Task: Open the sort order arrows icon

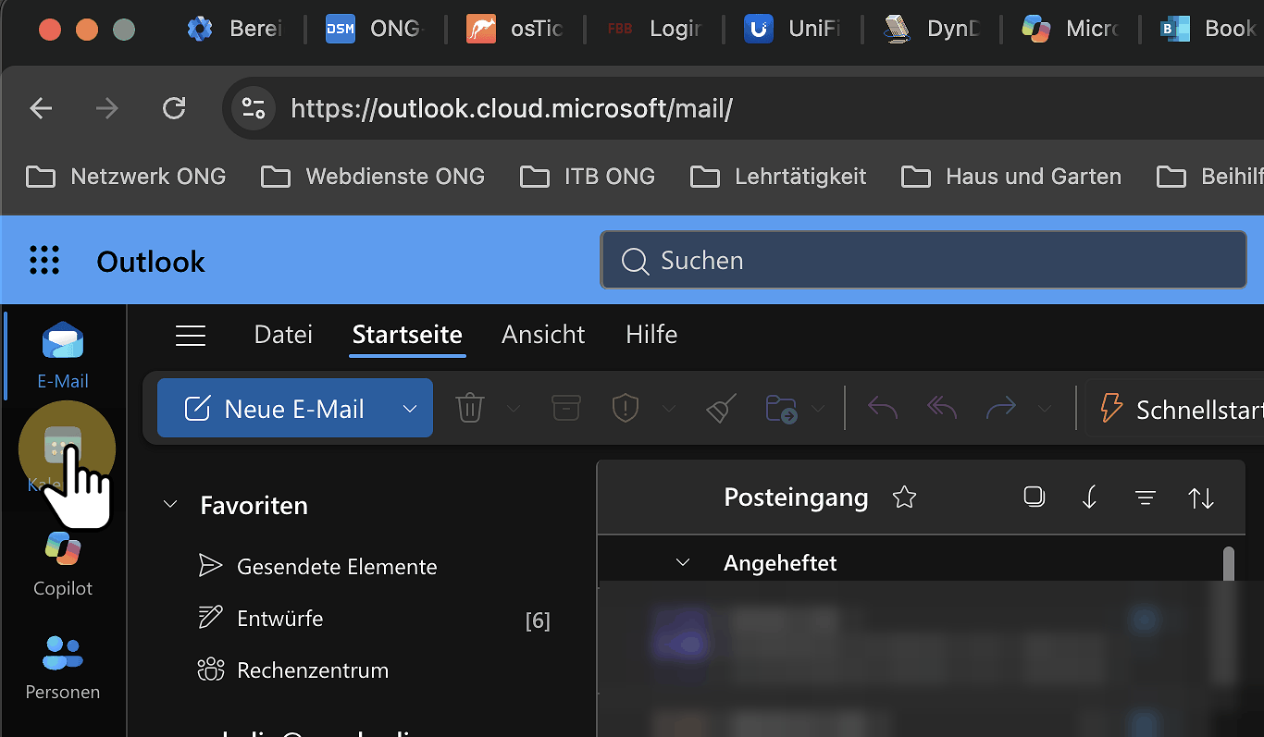Action: (x=1201, y=498)
